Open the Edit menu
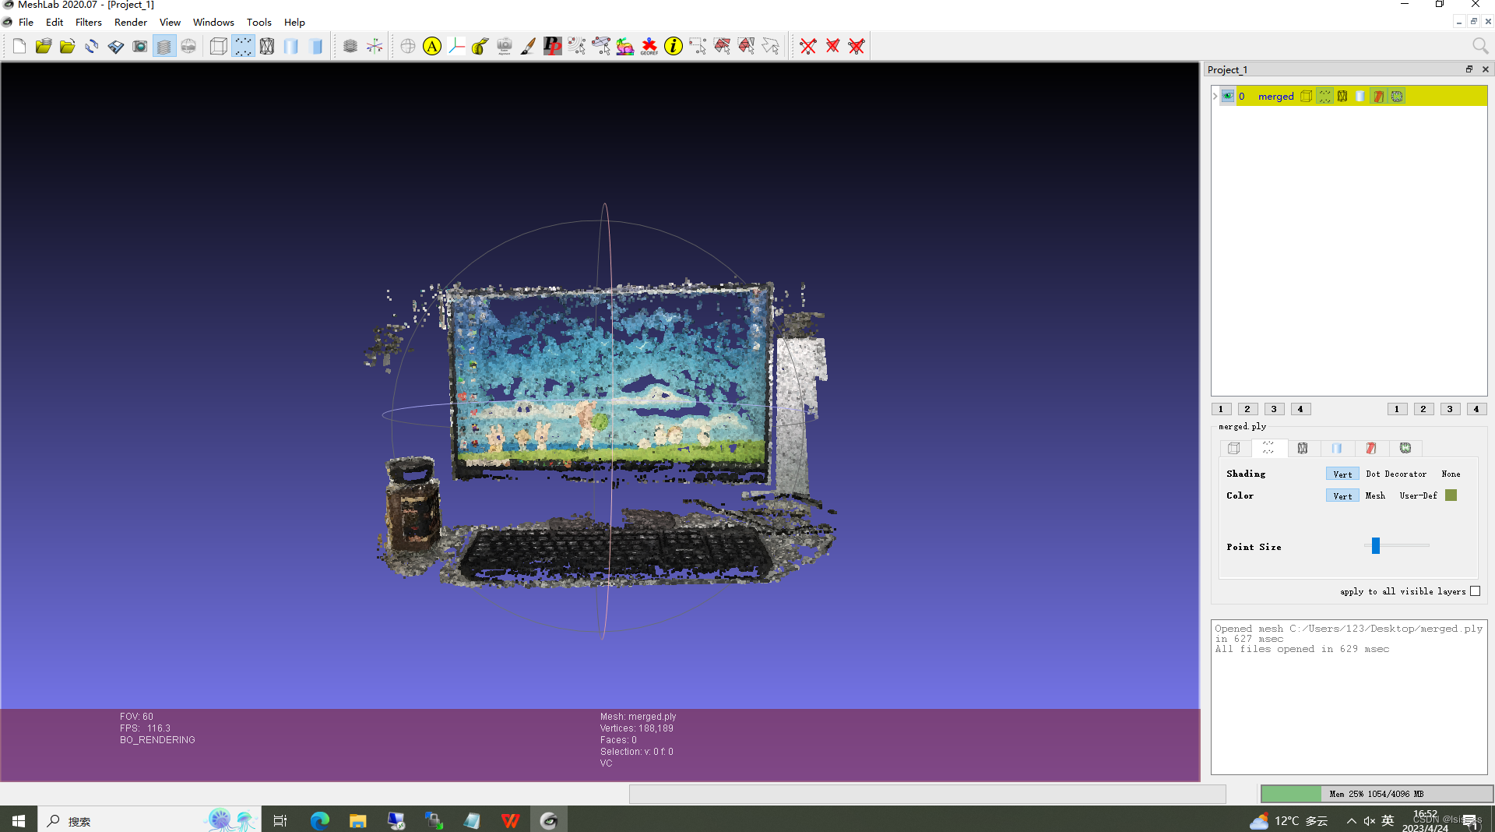This screenshot has width=1495, height=832. click(x=55, y=22)
